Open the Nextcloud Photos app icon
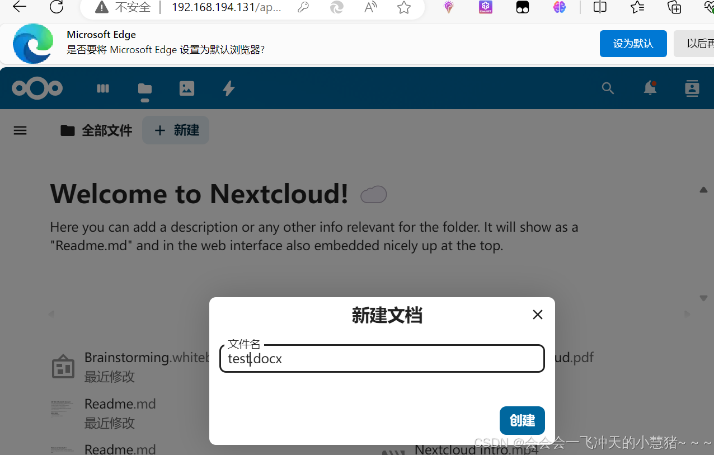 point(187,88)
